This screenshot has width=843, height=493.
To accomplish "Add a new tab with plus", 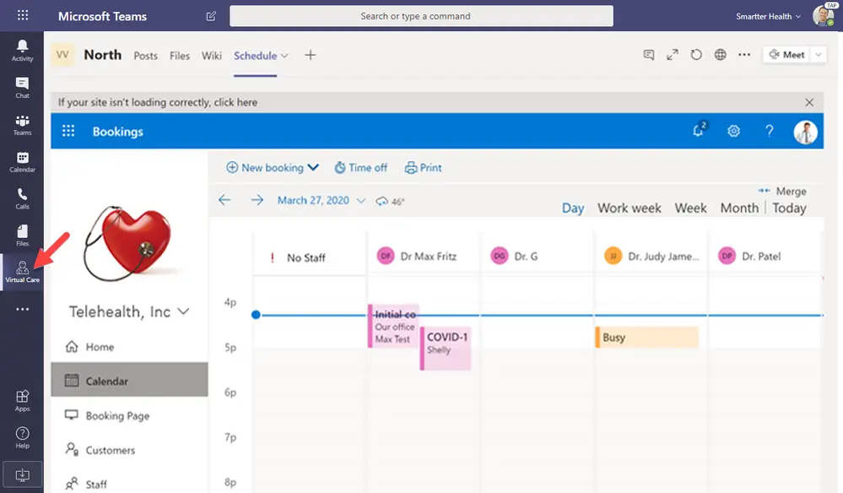I will [311, 55].
